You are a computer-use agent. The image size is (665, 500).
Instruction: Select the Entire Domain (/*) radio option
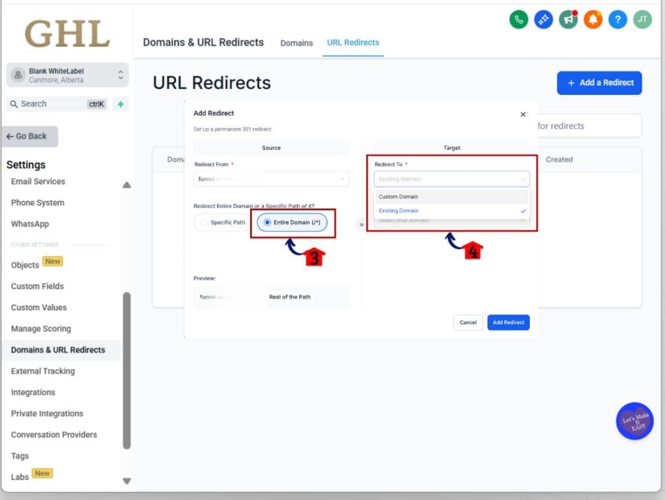point(292,223)
